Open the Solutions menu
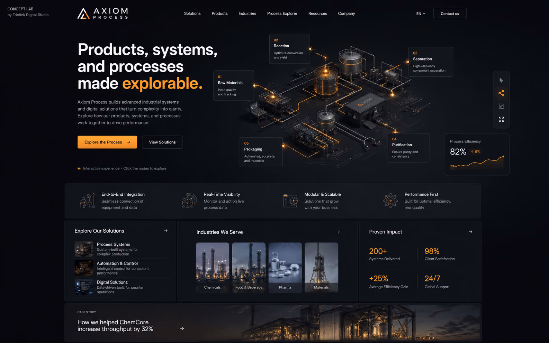 (192, 13)
